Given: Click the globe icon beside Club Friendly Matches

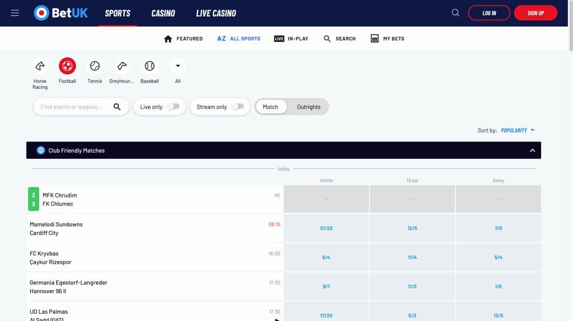Looking at the screenshot, I should coord(40,150).
